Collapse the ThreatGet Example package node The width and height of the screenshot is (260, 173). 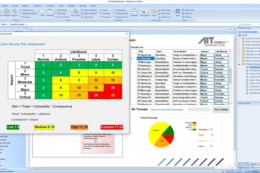239,64
